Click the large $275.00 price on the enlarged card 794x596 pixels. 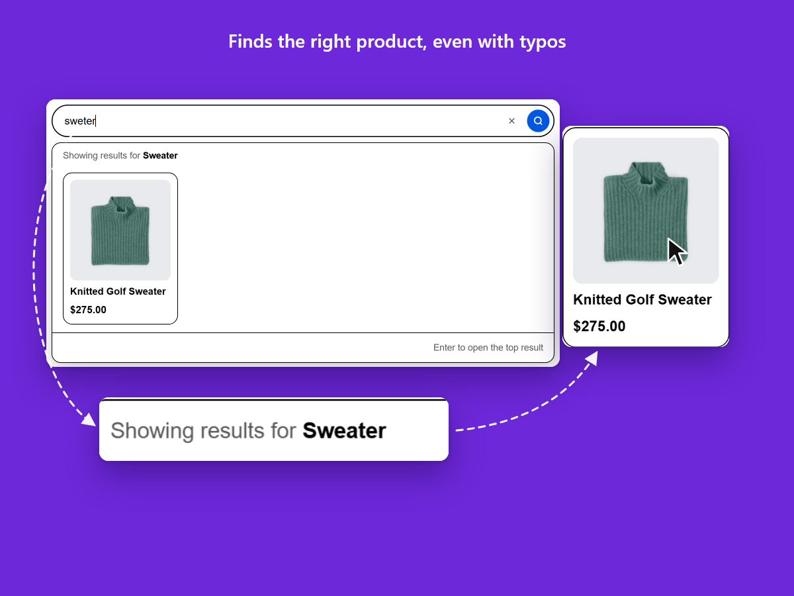click(x=599, y=326)
